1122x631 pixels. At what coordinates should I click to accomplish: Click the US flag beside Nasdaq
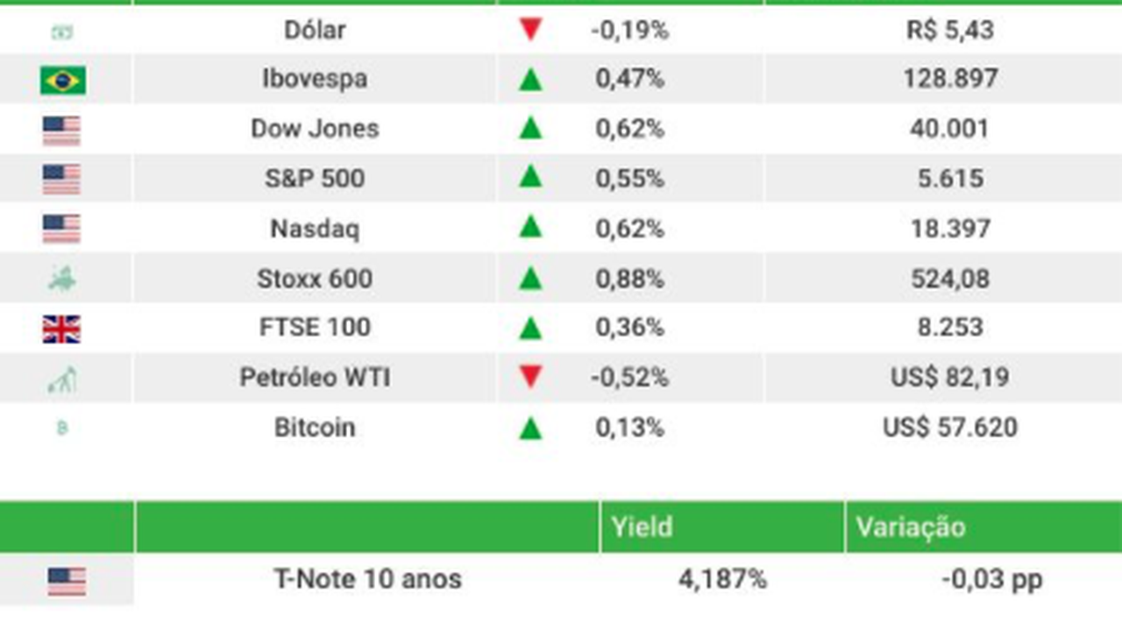pos(61,230)
